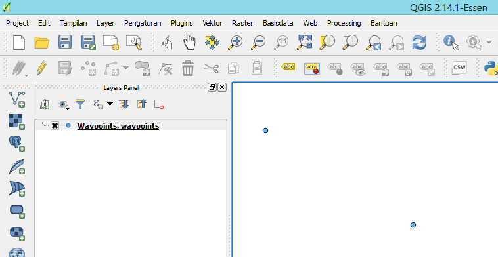Click the Save As floppy icon

(x=88, y=43)
